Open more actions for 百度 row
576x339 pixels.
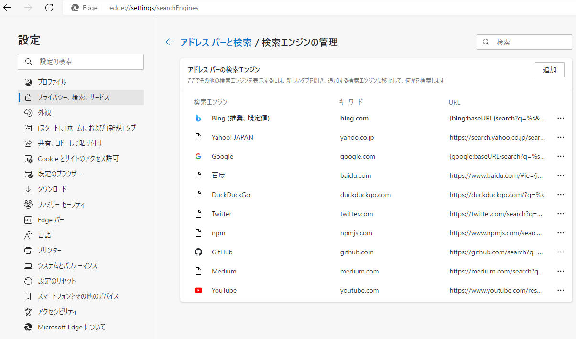[x=561, y=175]
